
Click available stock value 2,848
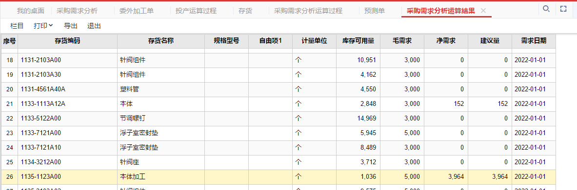click(x=358, y=104)
